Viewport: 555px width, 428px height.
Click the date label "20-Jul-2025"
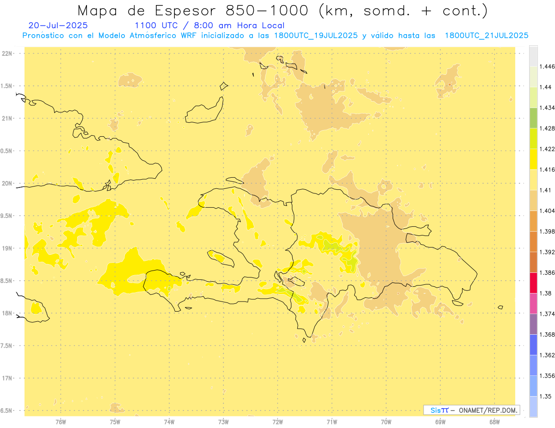click(x=58, y=25)
